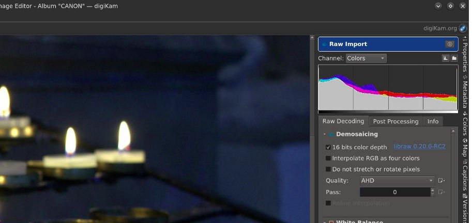
Task: Expand the White Balance section
Action: point(325,222)
